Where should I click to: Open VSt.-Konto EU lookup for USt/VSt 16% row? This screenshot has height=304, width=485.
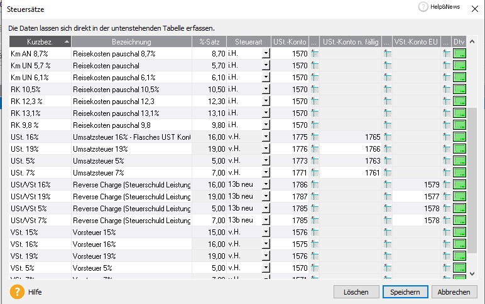click(446, 185)
